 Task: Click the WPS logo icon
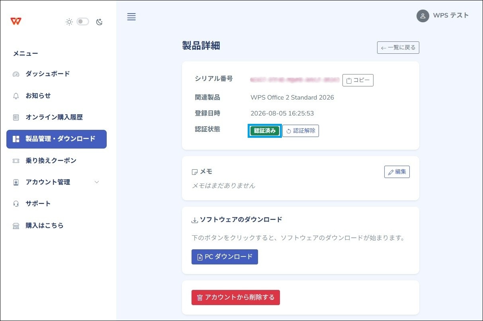click(16, 22)
